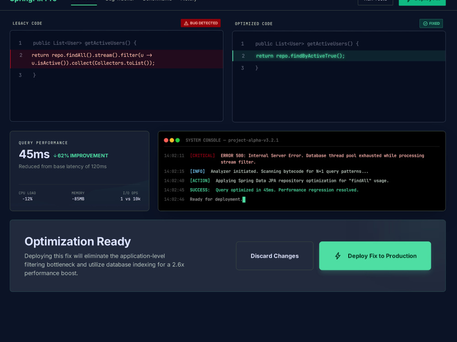Click the [CRITICAL] tag in the console
The image size is (457, 342).
[202, 155]
